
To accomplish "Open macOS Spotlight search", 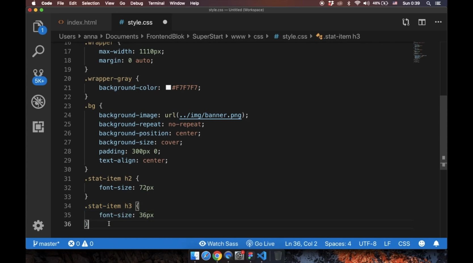I will click(428, 3).
